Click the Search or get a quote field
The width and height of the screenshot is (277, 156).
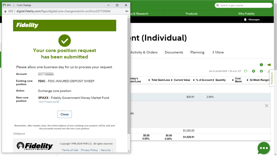pos(243,5)
